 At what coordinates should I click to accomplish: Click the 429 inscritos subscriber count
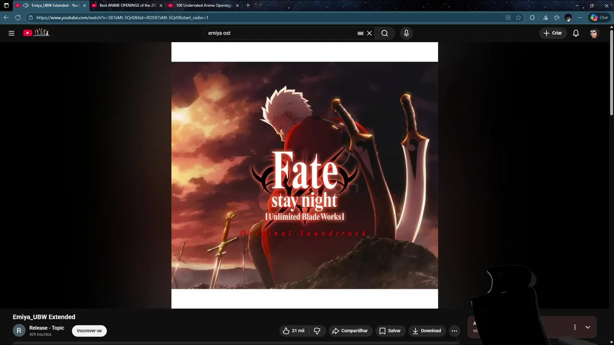[x=40, y=334]
